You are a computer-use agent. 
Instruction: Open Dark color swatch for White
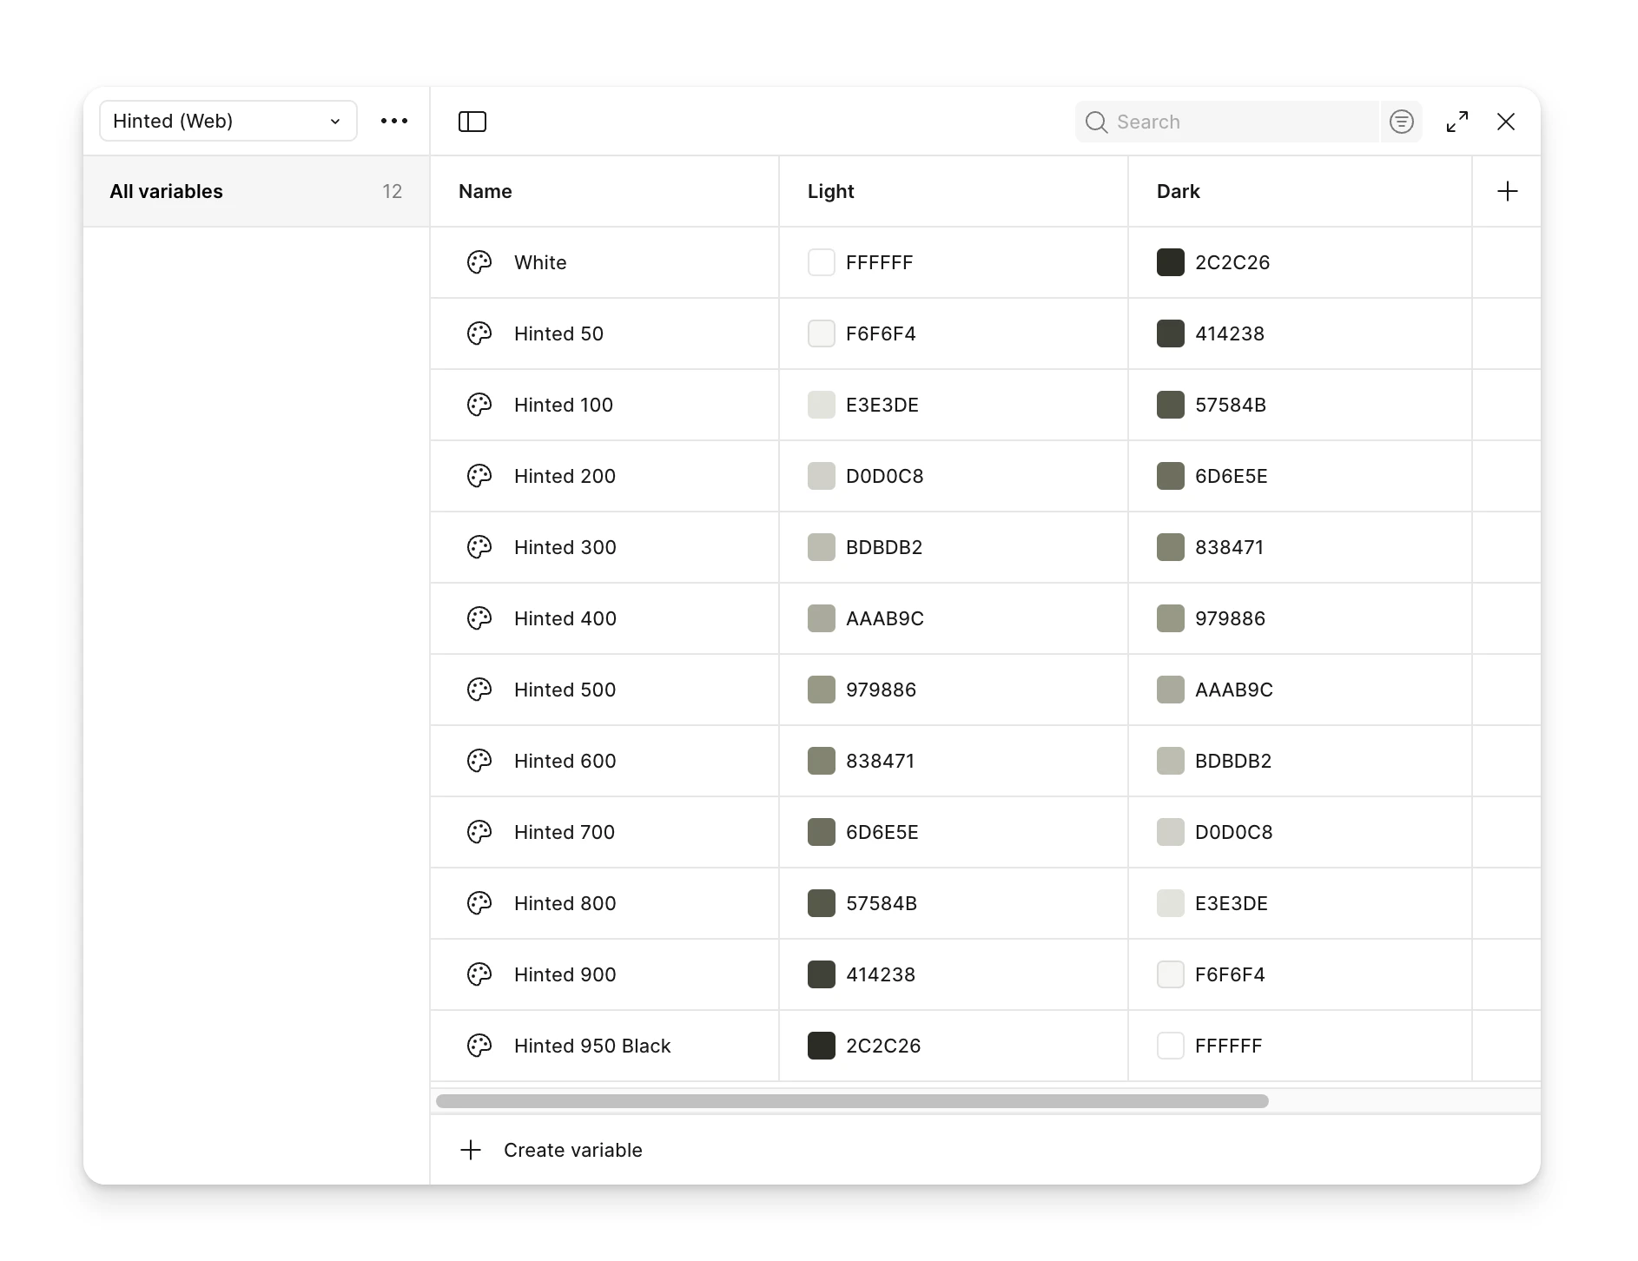click(1171, 262)
